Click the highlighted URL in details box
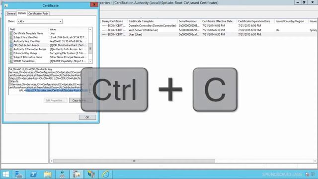This screenshot has width=318, height=179. 56,90
